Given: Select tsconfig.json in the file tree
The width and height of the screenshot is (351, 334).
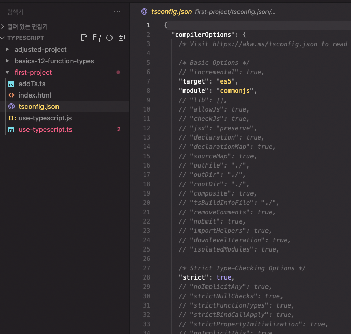Looking at the screenshot, I should pyautogui.click(x=65, y=106).
